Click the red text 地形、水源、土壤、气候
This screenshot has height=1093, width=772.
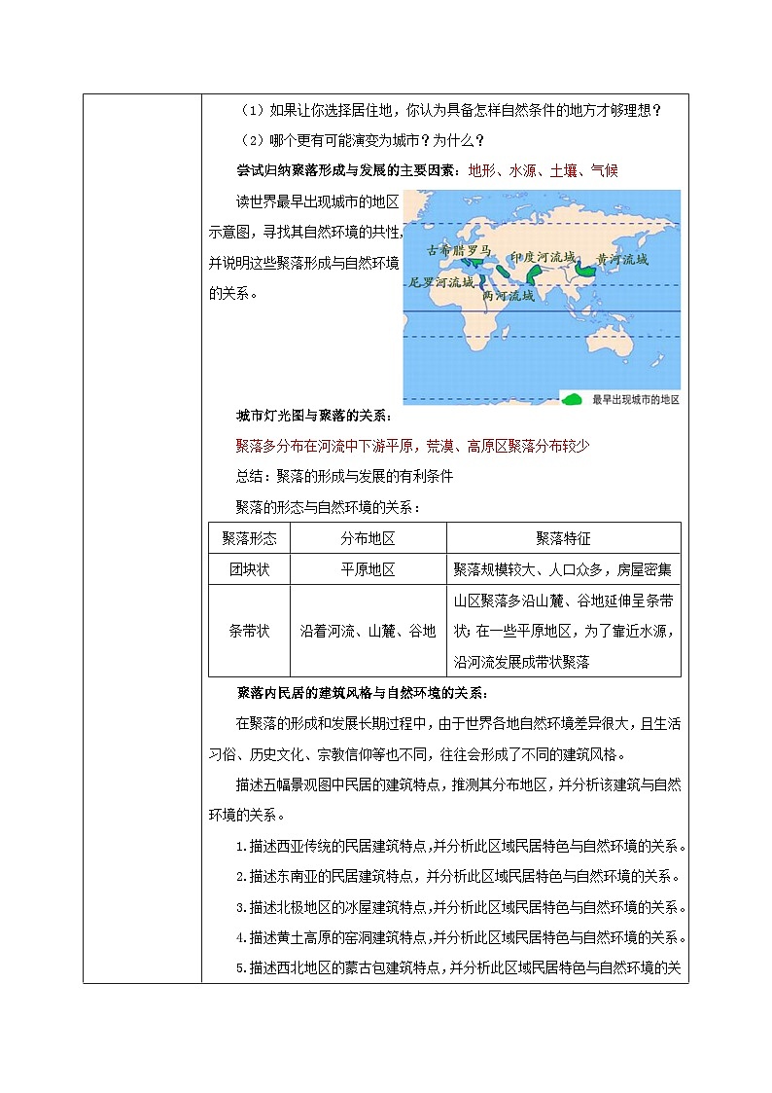pos(543,170)
